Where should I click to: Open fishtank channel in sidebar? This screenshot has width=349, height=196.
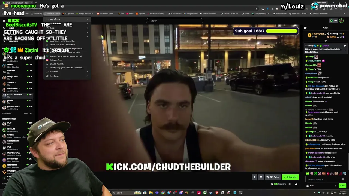pos(17,72)
